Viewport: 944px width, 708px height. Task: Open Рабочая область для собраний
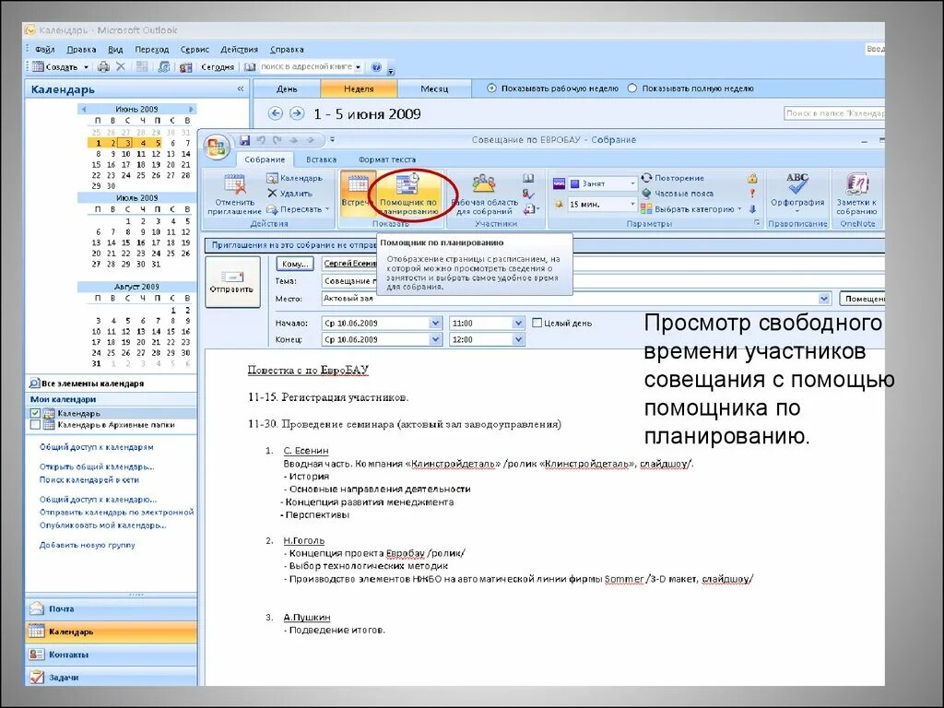click(x=485, y=195)
